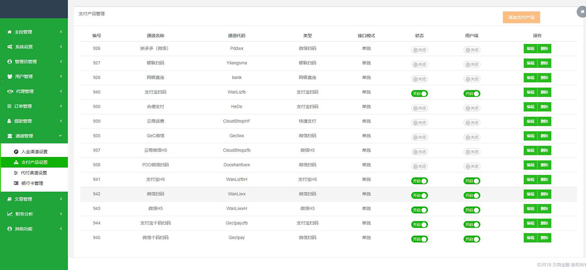The image size is (586, 270).
Task: Click 编辑 for 网银直连 row
Action: (x=531, y=78)
